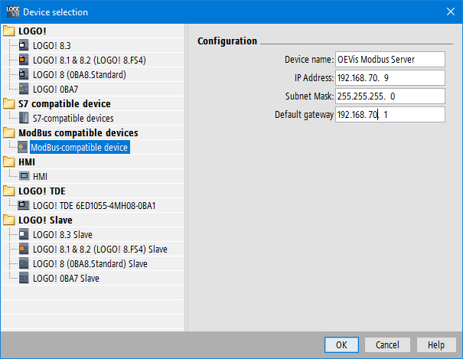Click the ModBus-compatible device icon

[23, 148]
